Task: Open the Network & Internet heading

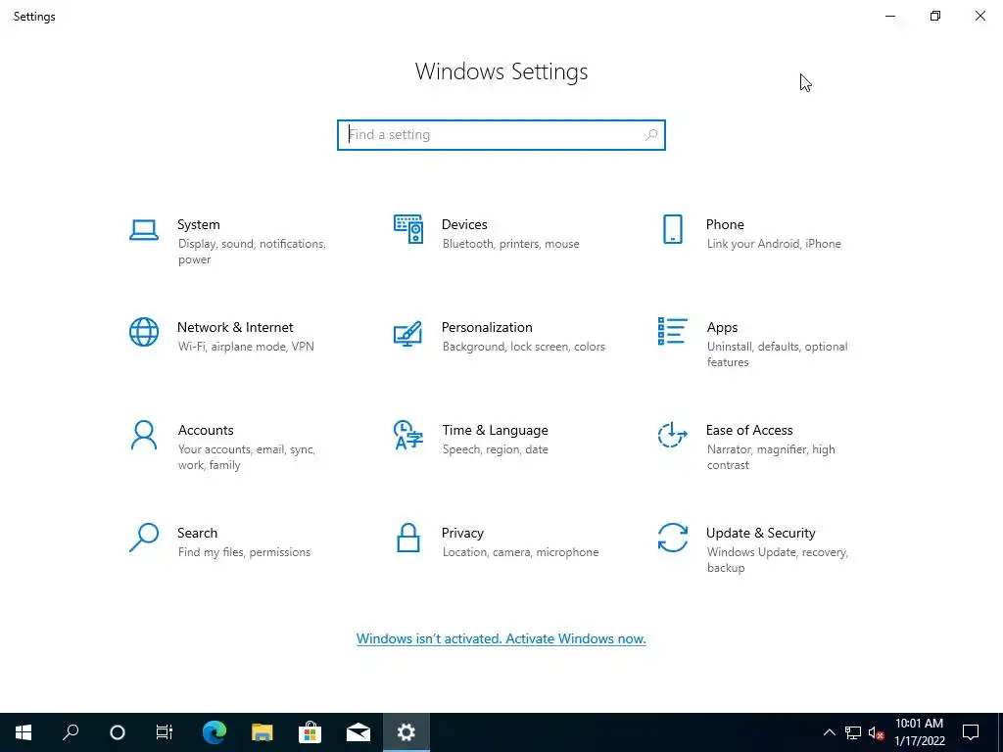Action: (x=235, y=327)
